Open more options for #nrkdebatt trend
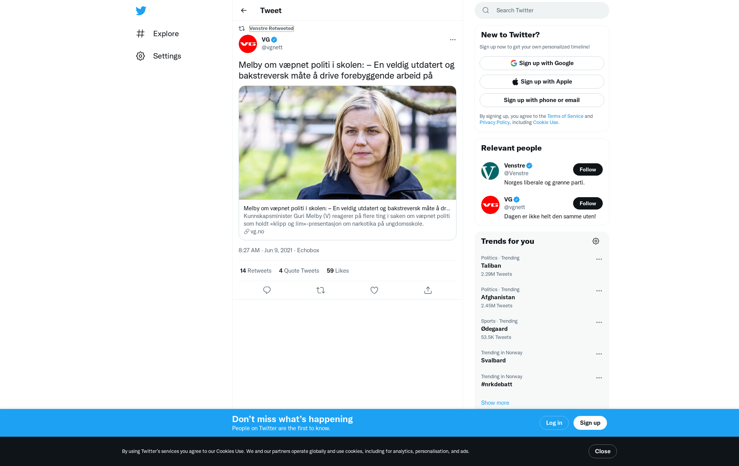 (x=599, y=378)
